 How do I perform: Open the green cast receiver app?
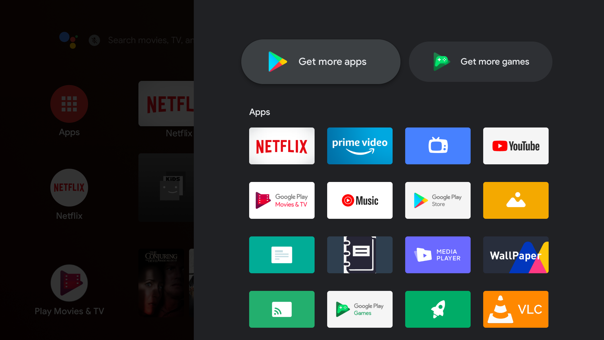(x=282, y=309)
